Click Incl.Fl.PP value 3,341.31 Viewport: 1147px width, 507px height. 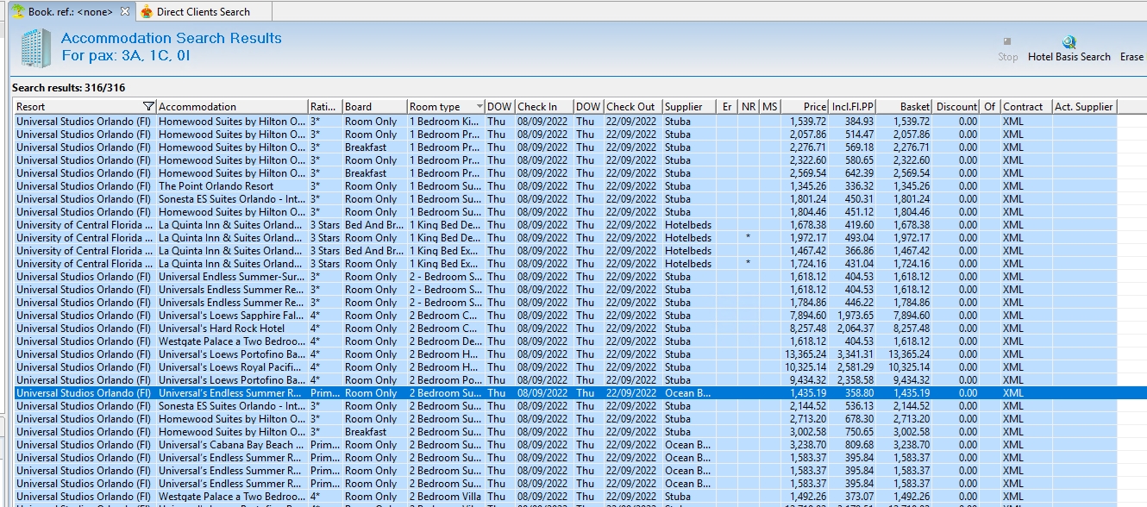[856, 354]
